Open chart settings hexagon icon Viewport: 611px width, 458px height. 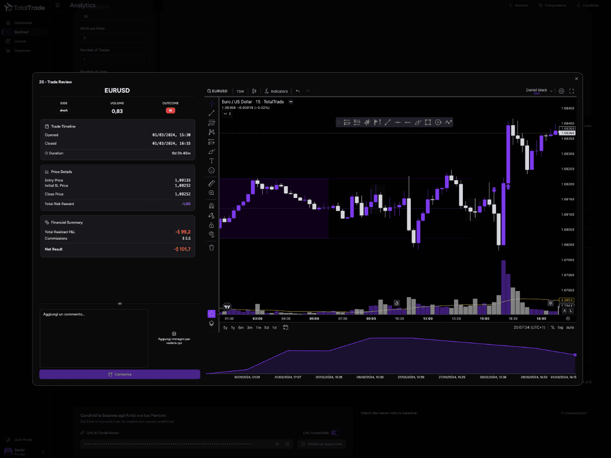[x=561, y=91]
